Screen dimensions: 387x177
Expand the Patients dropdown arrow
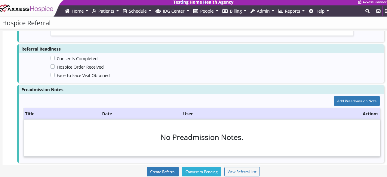[x=117, y=11]
